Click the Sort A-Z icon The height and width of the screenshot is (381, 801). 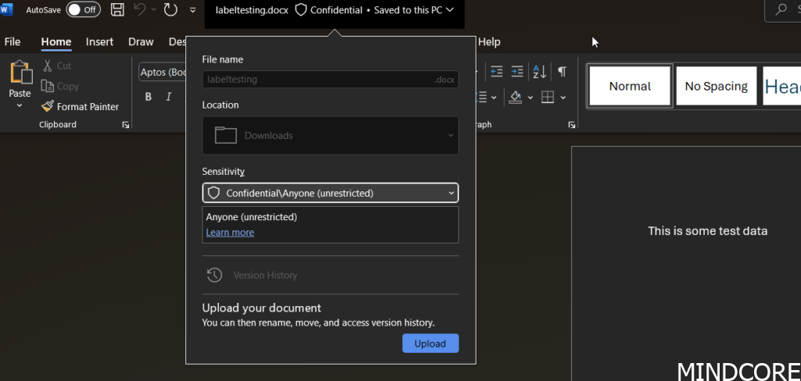pos(540,72)
